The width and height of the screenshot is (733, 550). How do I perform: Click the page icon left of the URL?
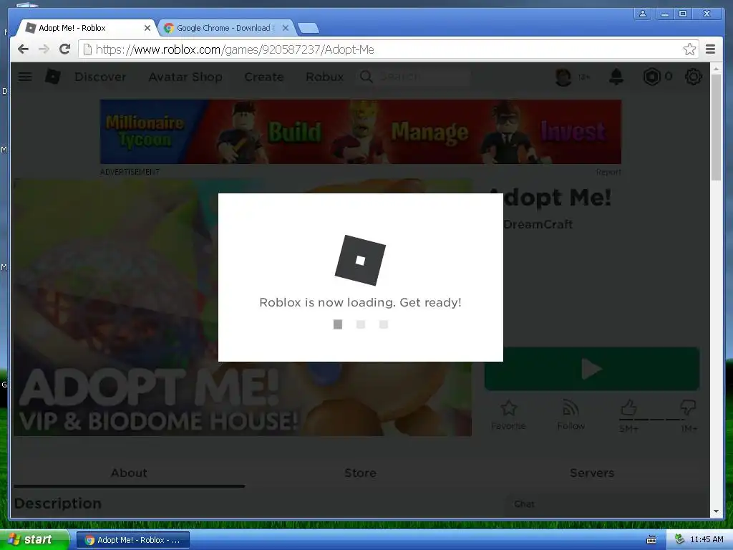[87, 49]
